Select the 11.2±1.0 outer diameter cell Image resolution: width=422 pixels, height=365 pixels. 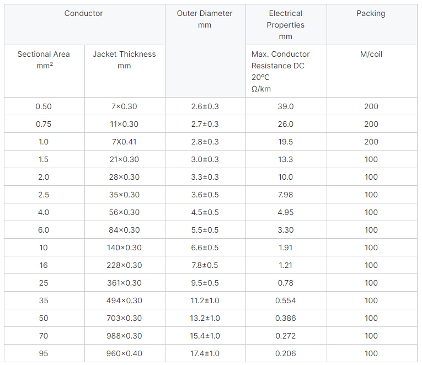pyautogui.click(x=205, y=300)
